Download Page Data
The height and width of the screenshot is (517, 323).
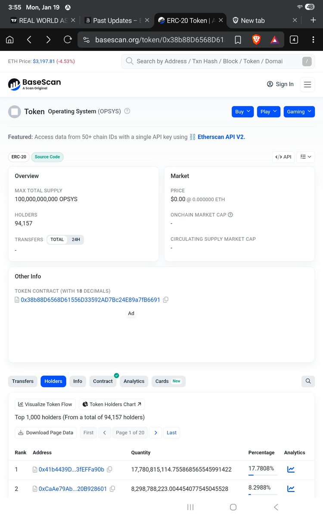tap(46, 433)
